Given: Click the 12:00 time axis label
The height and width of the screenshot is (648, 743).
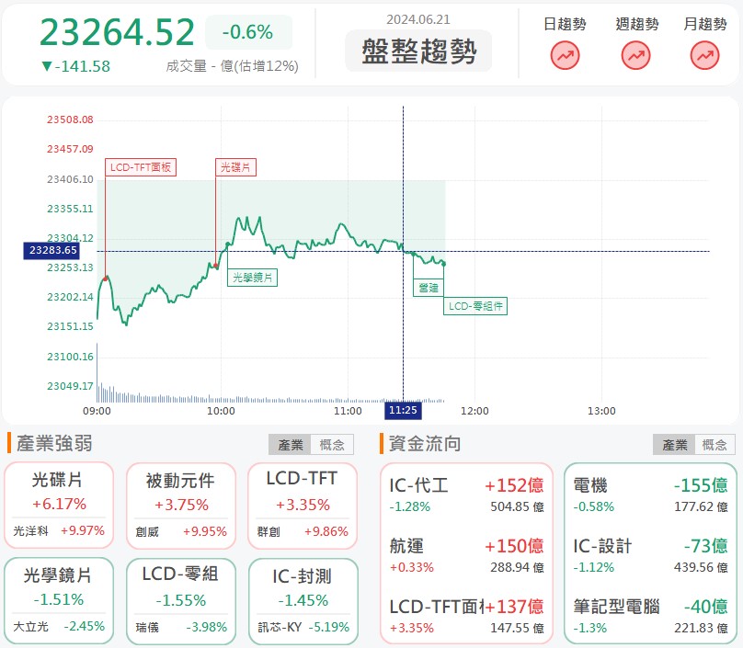Looking at the screenshot, I should pyautogui.click(x=474, y=411).
